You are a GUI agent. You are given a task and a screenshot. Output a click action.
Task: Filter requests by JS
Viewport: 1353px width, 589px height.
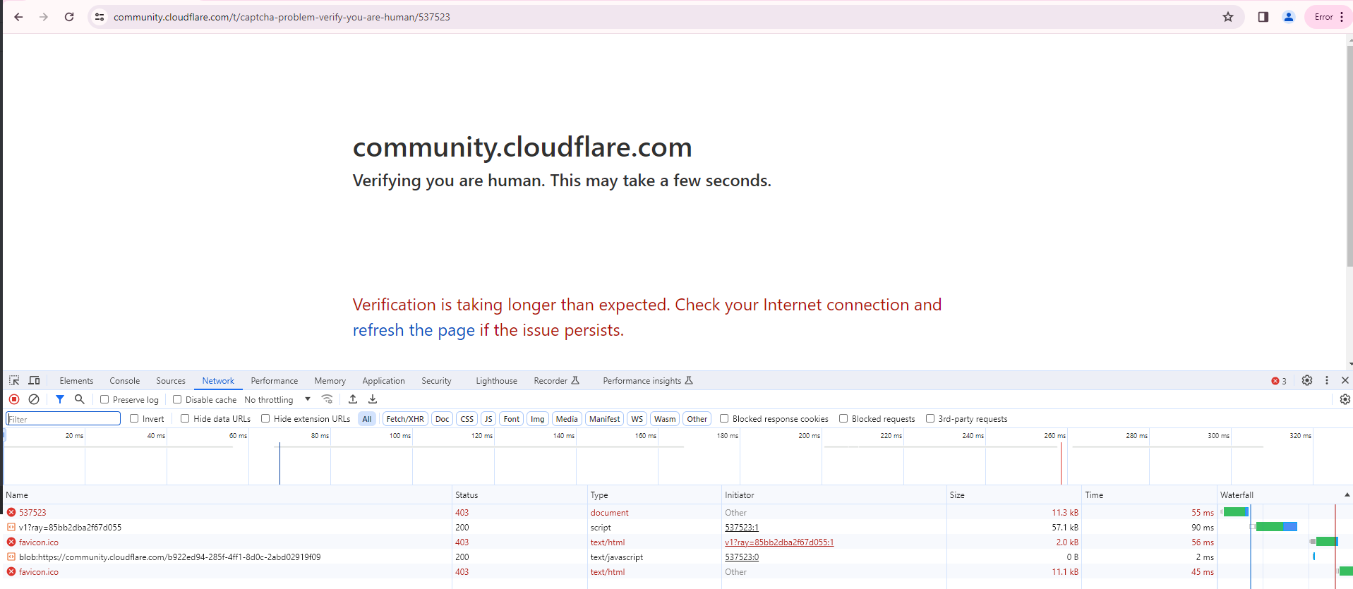coord(488,419)
